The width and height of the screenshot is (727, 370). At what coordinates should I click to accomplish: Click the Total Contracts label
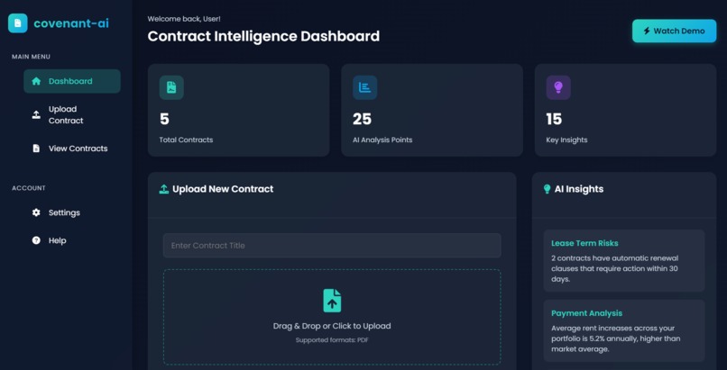tap(186, 140)
